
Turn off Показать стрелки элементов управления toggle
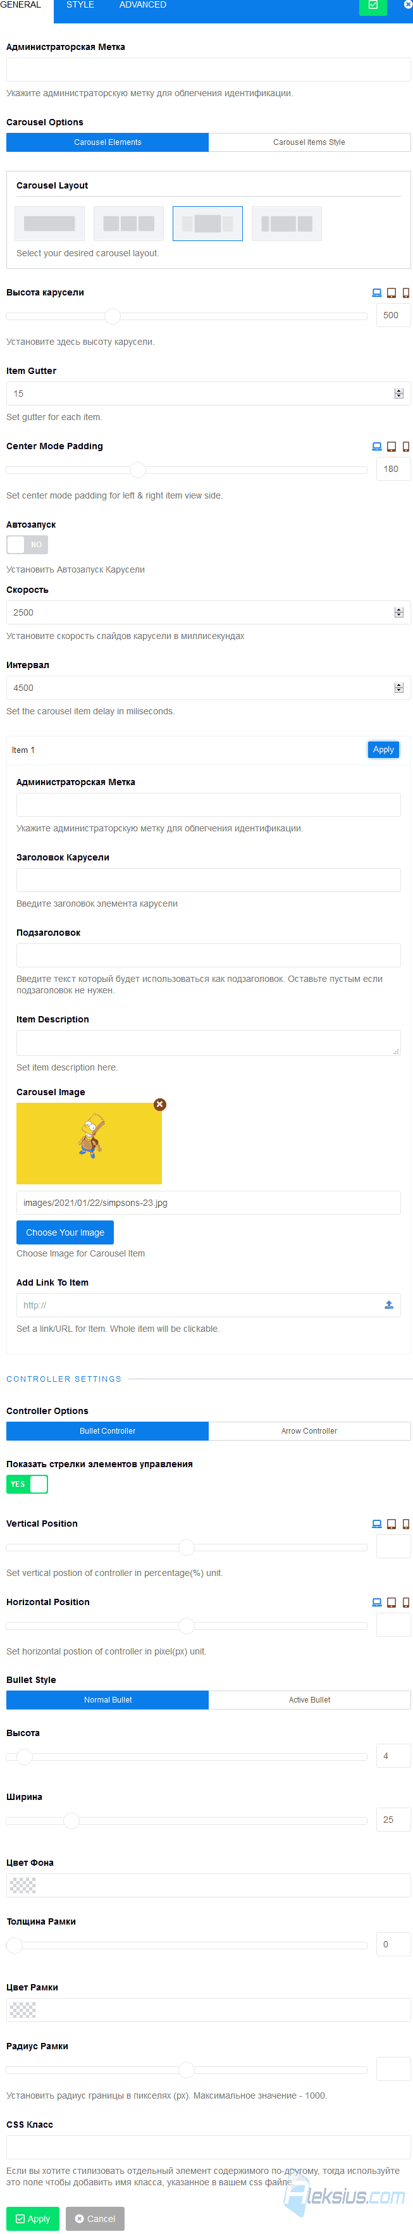tap(27, 1484)
